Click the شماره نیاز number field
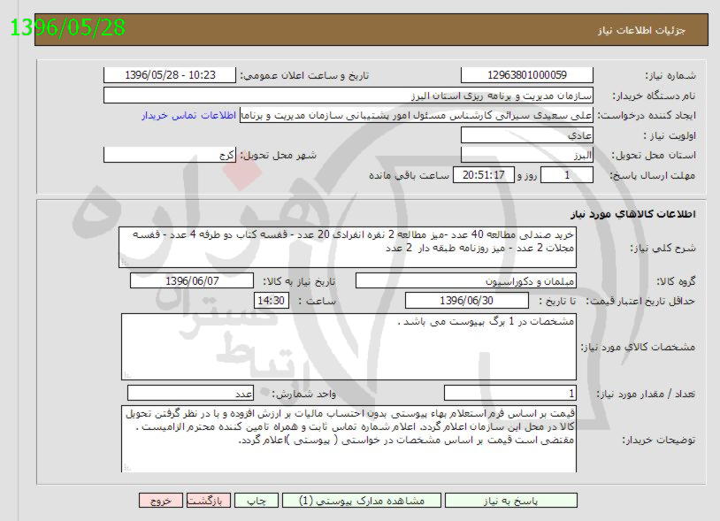720x521 pixels. tap(527, 76)
